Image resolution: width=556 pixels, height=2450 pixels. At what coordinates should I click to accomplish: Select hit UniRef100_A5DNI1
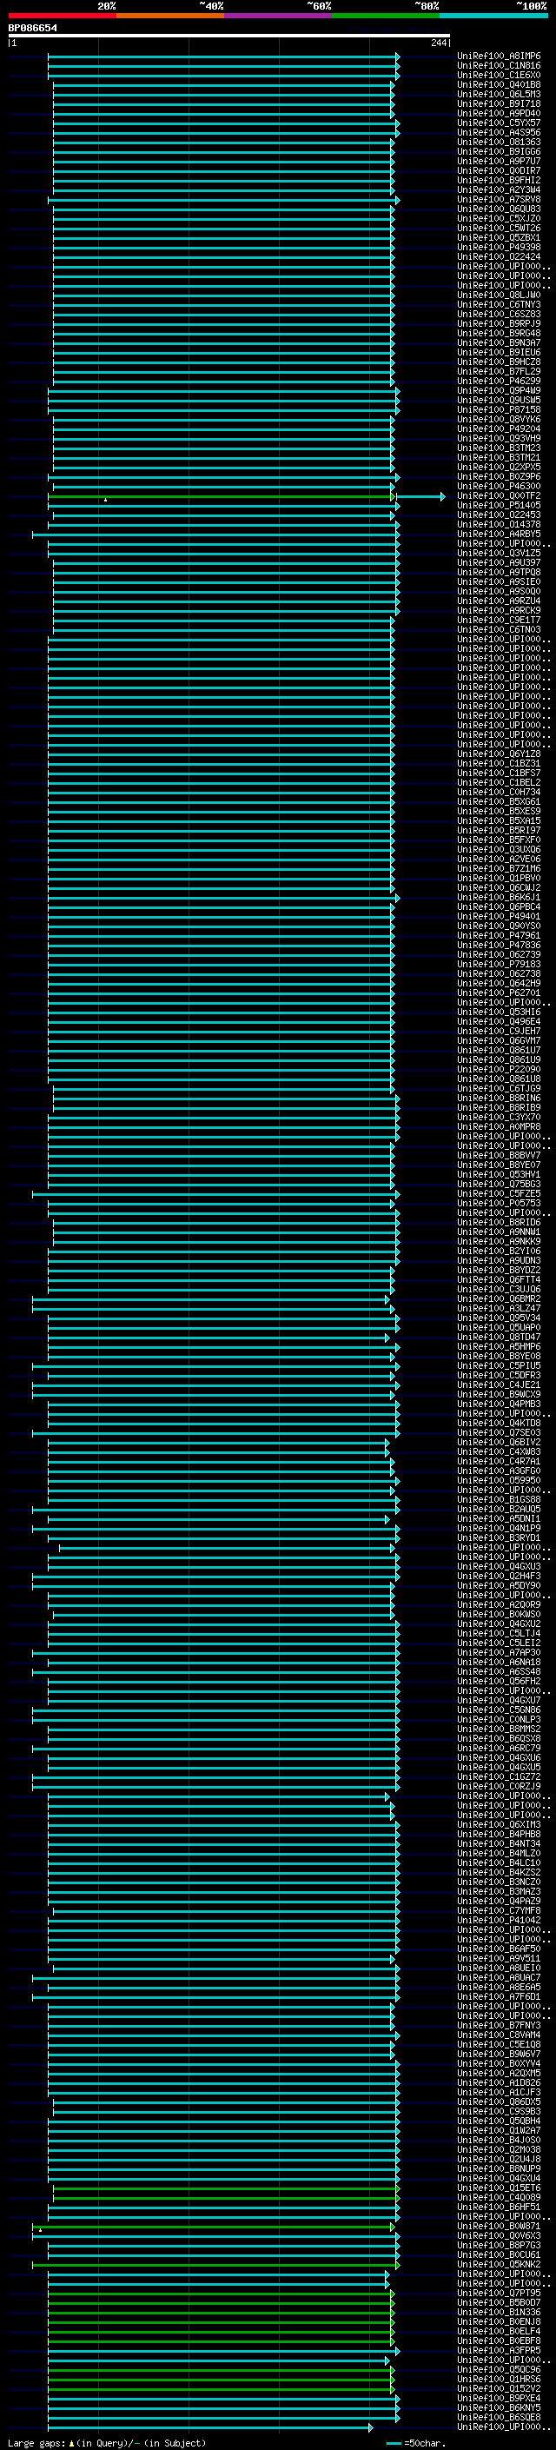tap(499, 1519)
